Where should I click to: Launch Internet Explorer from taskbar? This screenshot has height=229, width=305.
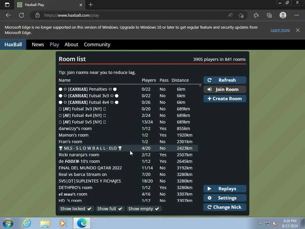[x=27, y=223]
